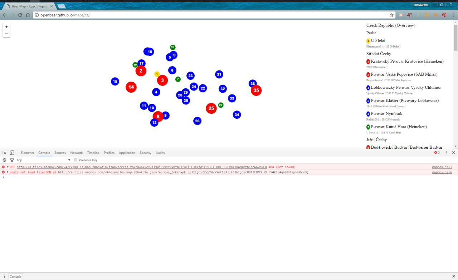This screenshot has height=280, width=458.
Task: Open Chrome's three-dot menu
Action: pos(453,15)
